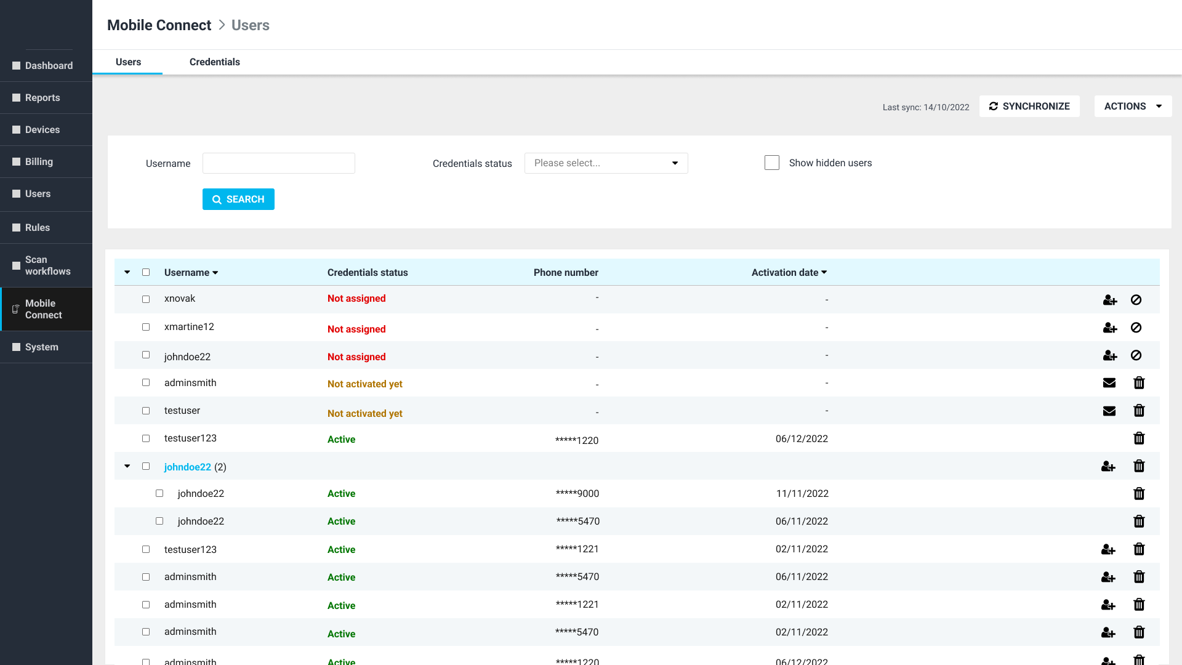Click the circular arrows Synchronize icon

[x=993, y=107]
